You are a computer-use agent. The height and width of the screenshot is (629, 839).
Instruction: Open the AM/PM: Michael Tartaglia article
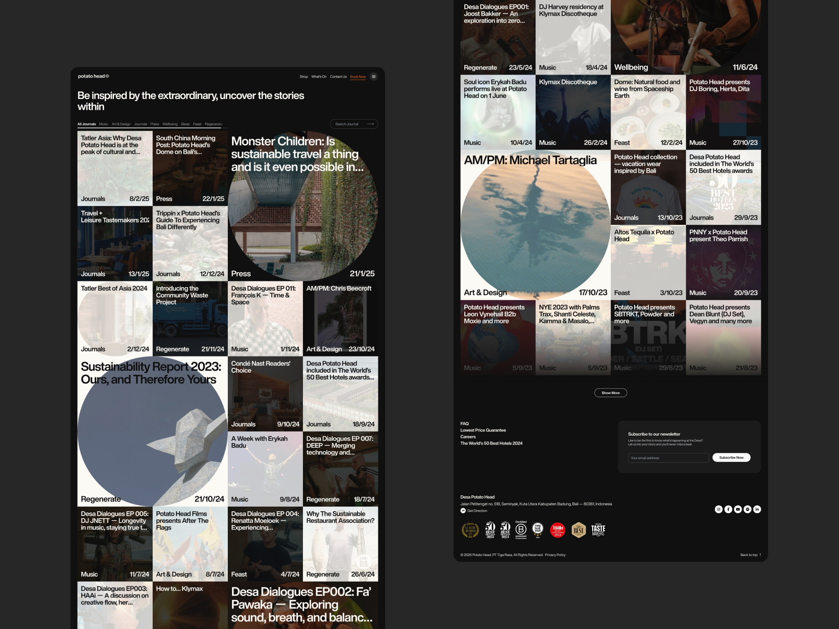[535, 225]
